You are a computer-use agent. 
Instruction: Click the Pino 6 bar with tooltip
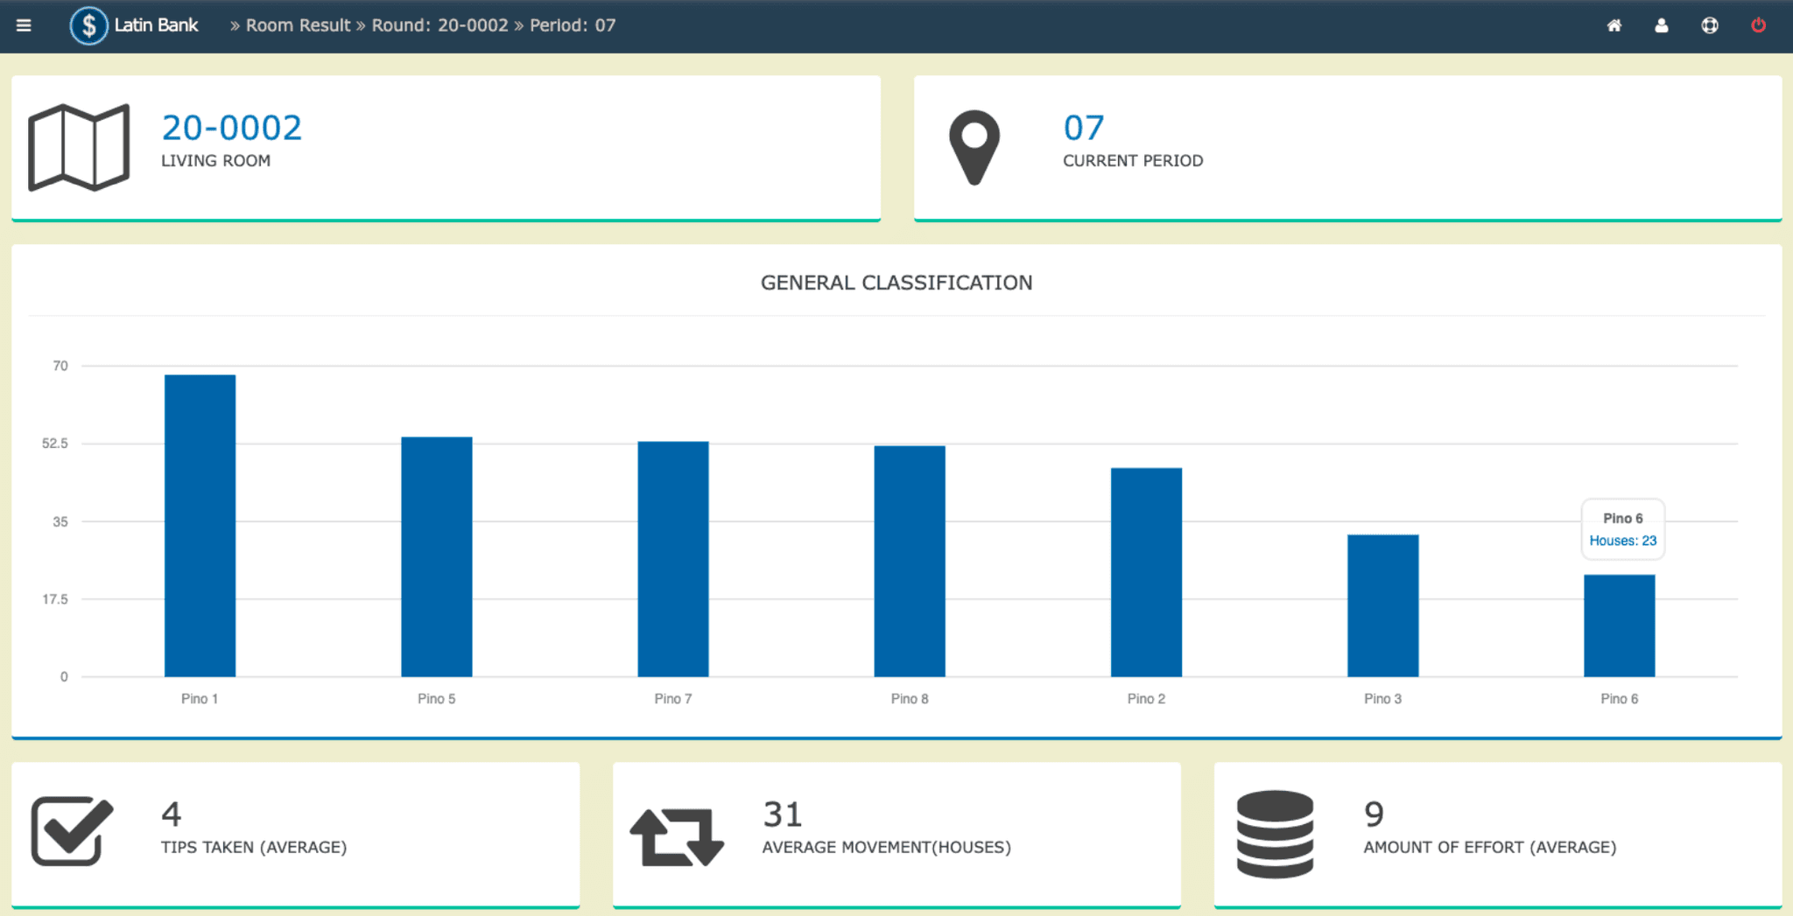pos(1619,626)
